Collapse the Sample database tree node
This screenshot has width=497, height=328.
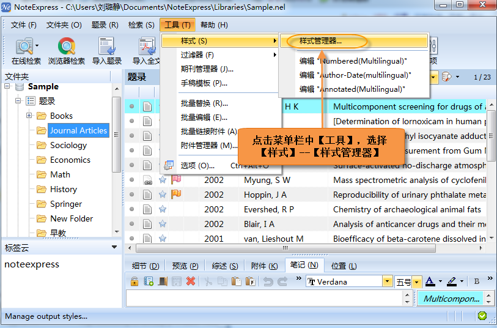point(7,86)
